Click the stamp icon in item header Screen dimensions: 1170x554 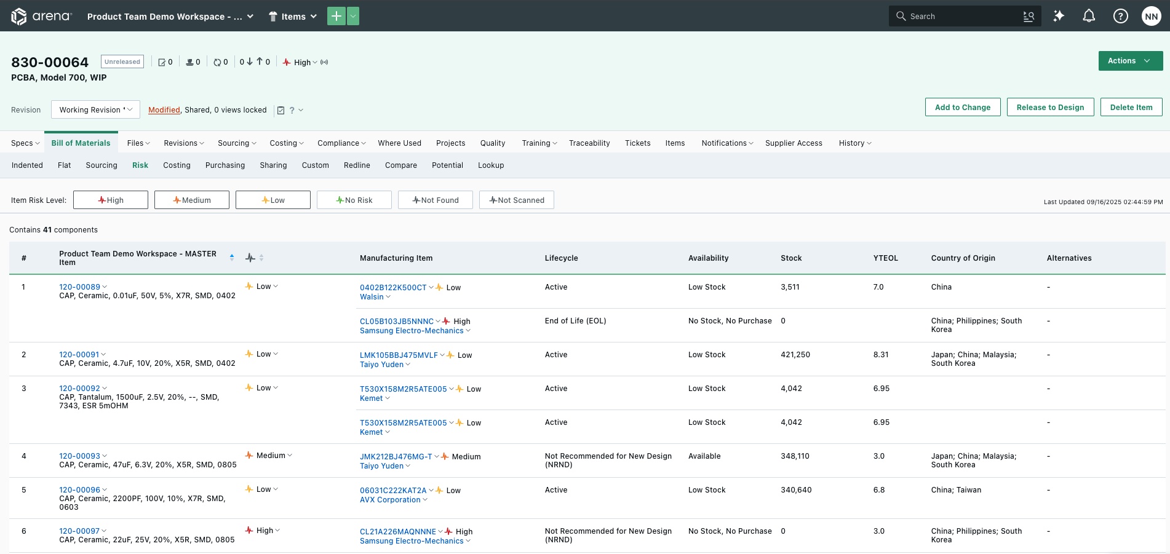[189, 62]
